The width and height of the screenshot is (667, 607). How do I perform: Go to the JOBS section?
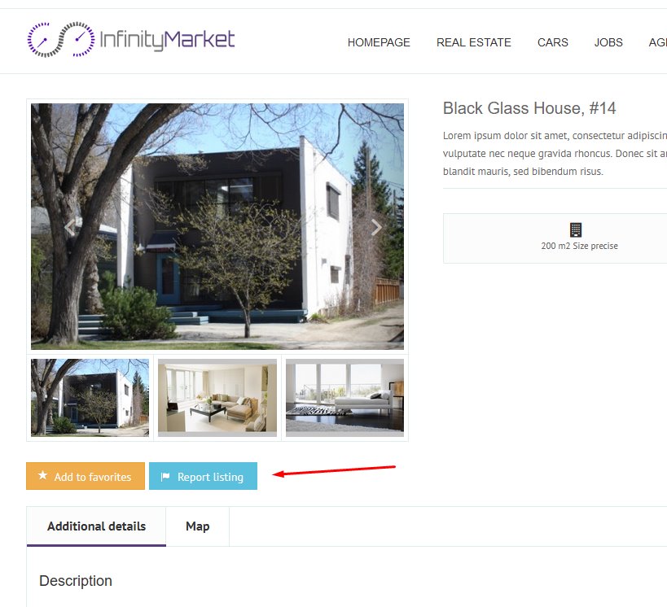point(608,42)
